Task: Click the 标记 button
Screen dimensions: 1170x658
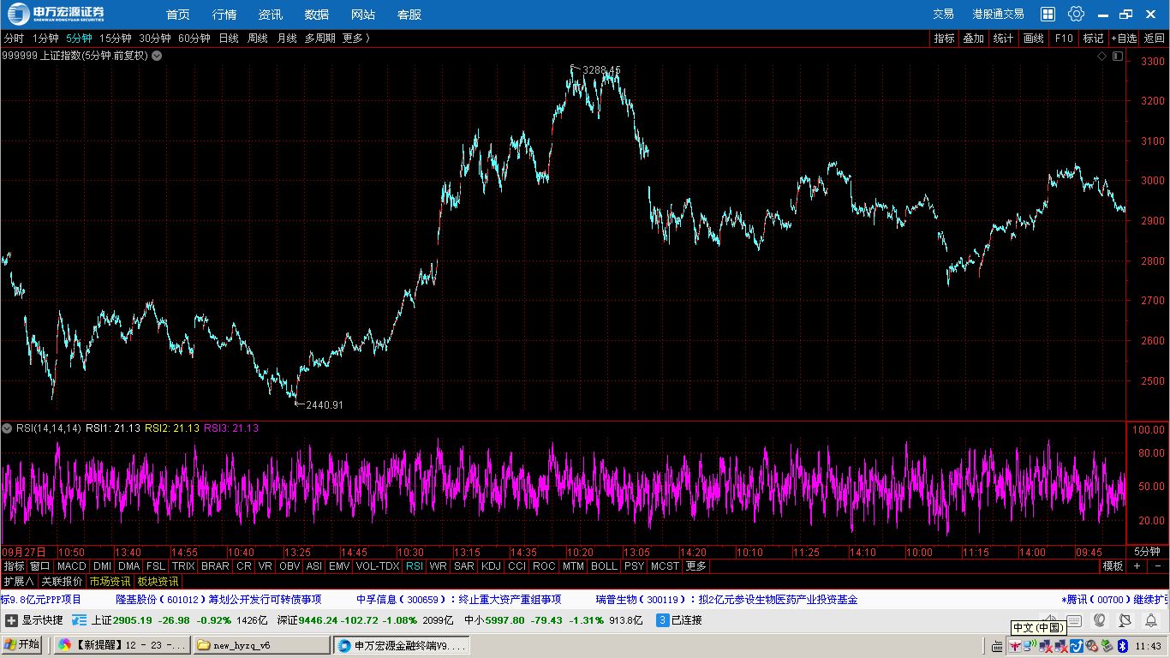Action: [x=1094, y=39]
